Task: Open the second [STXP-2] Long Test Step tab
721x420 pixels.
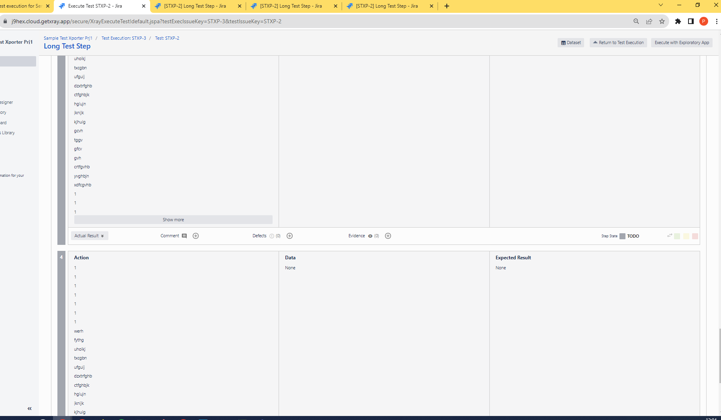Action: point(290,6)
